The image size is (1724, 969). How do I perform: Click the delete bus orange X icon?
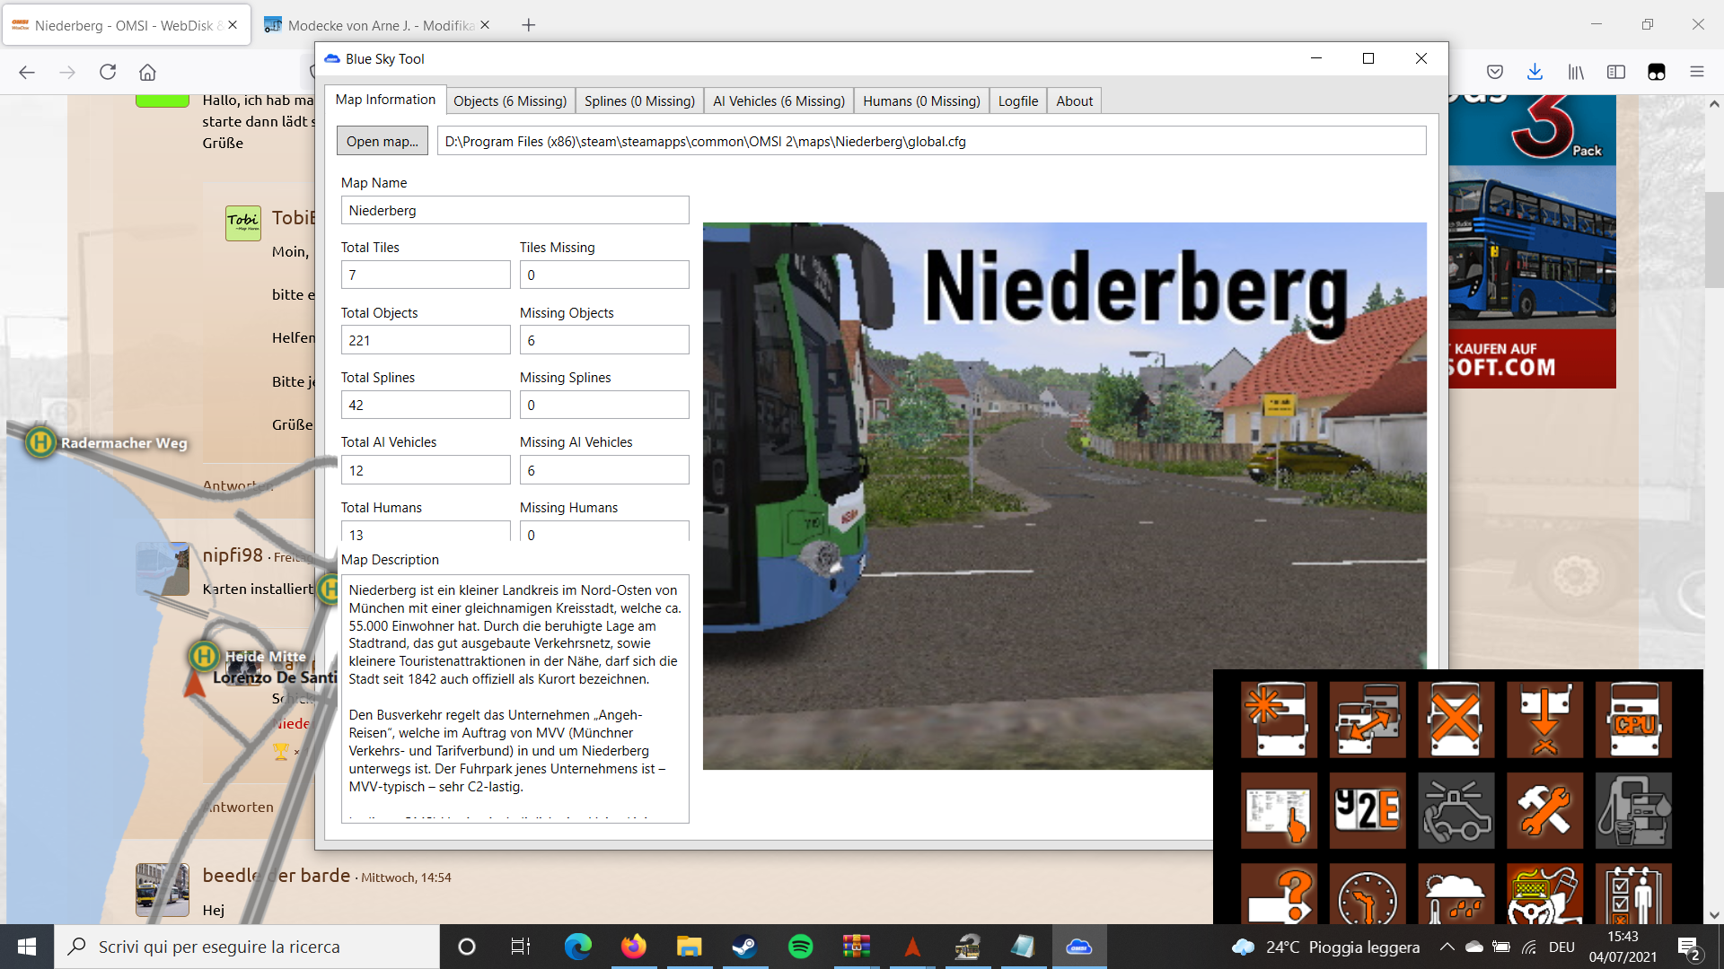pos(1456,719)
